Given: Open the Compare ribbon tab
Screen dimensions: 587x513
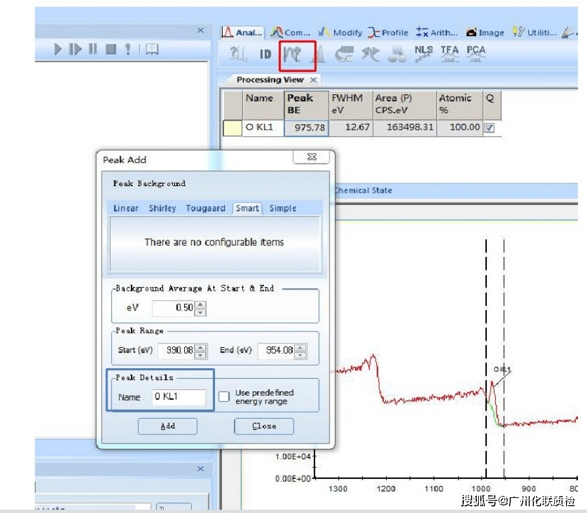Looking at the screenshot, I should 290,33.
